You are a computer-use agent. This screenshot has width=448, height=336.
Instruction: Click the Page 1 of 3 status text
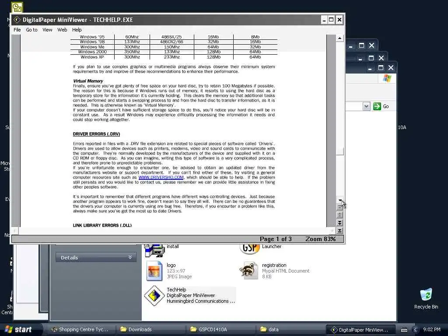click(x=276, y=239)
